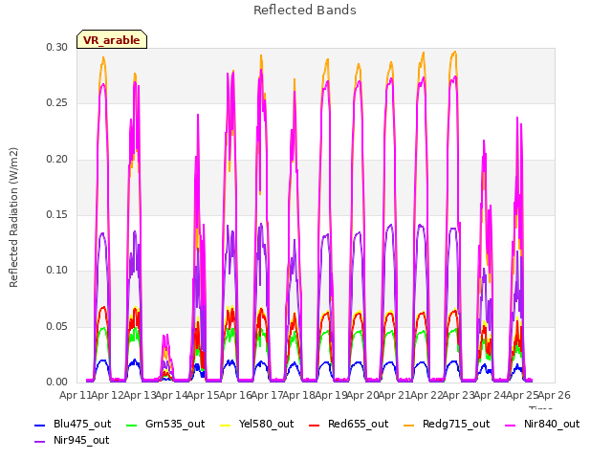Click the red Red655_out legend color marker

[315, 425]
